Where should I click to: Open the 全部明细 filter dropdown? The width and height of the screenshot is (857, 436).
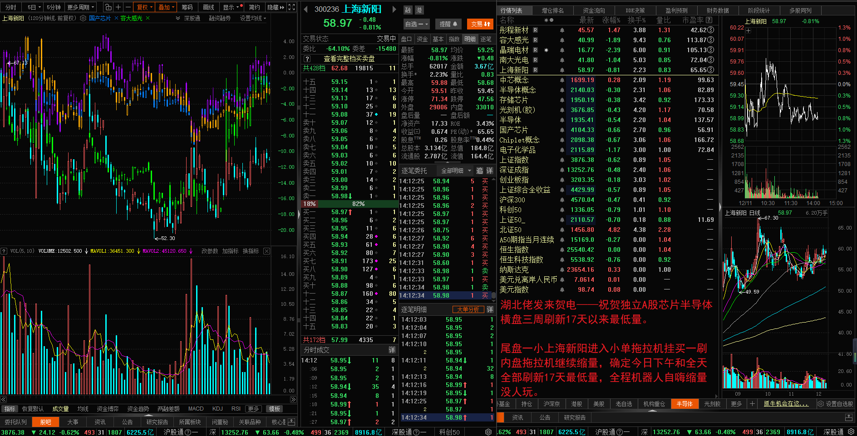pyautogui.click(x=456, y=171)
